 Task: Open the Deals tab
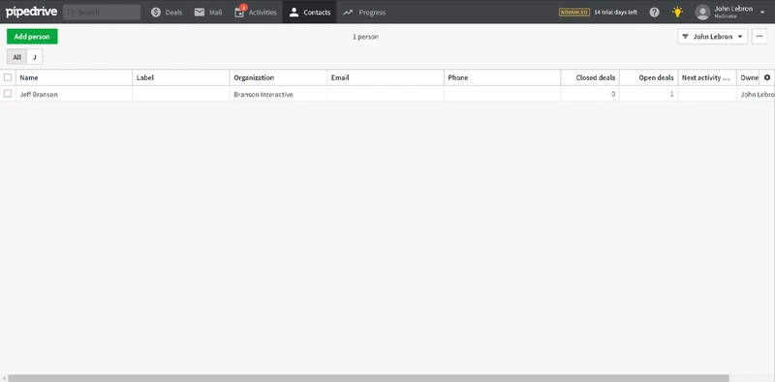click(167, 13)
